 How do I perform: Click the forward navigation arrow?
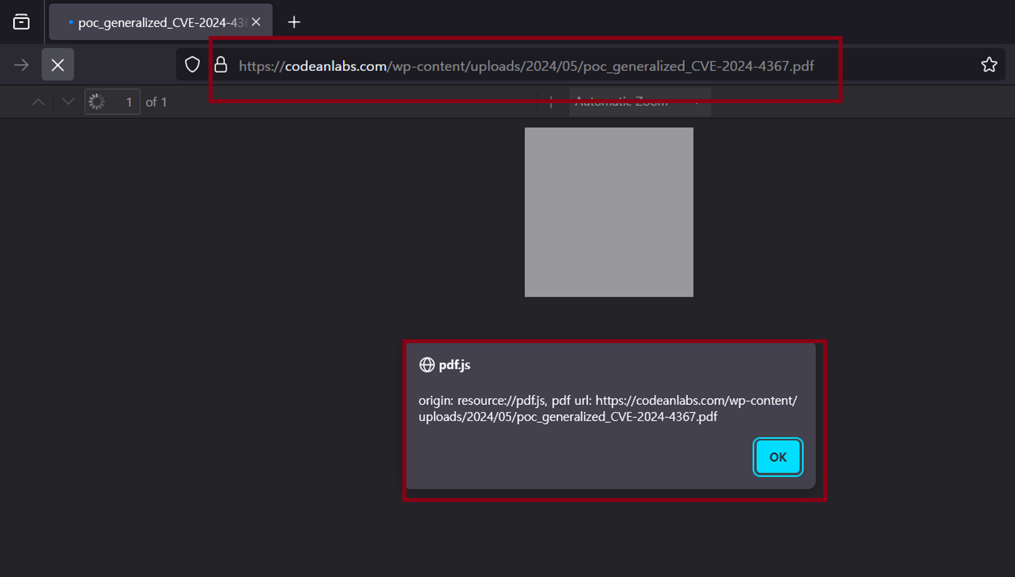[x=21, y=65]
